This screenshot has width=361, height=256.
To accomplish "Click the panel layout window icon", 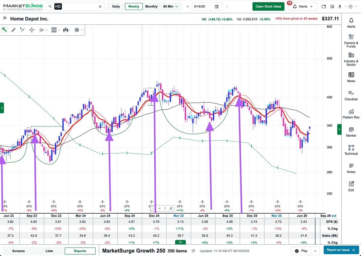I will 324,7.
